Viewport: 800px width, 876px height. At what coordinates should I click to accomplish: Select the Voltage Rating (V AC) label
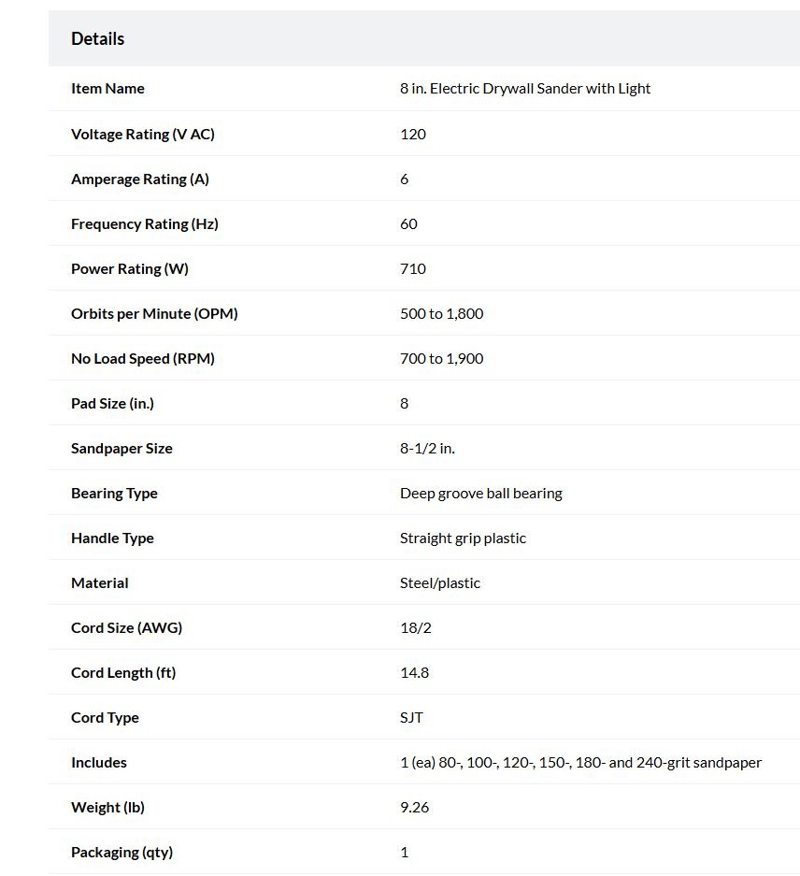[x=143, y=134]
